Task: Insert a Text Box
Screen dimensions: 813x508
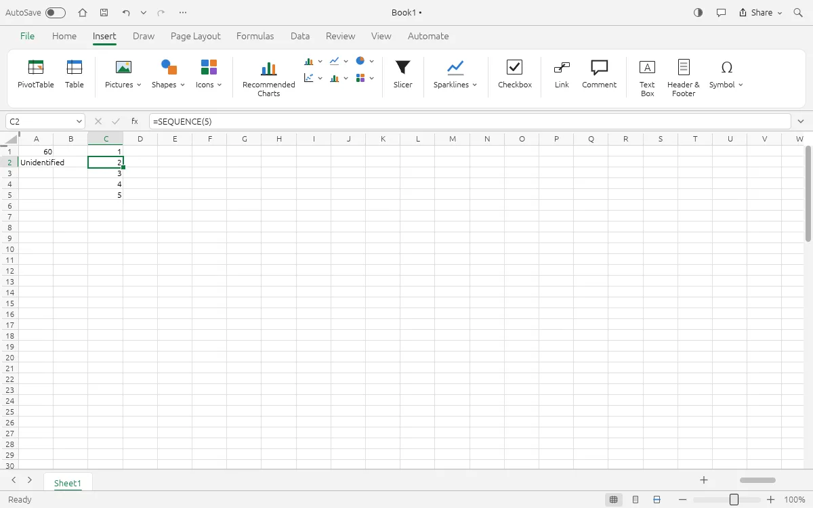Action: [647, 79]
